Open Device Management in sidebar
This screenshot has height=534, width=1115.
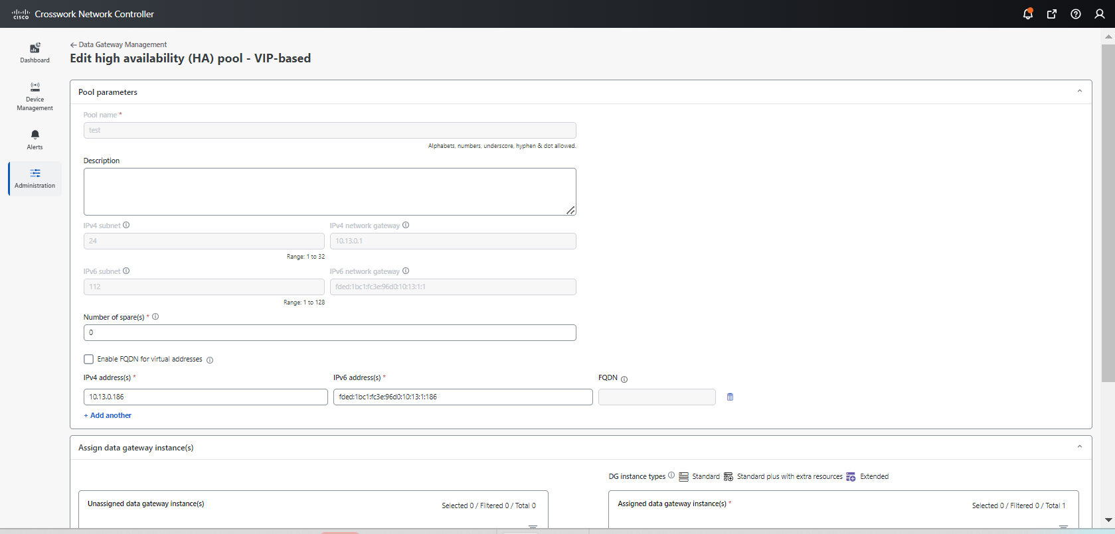(35, 96)
